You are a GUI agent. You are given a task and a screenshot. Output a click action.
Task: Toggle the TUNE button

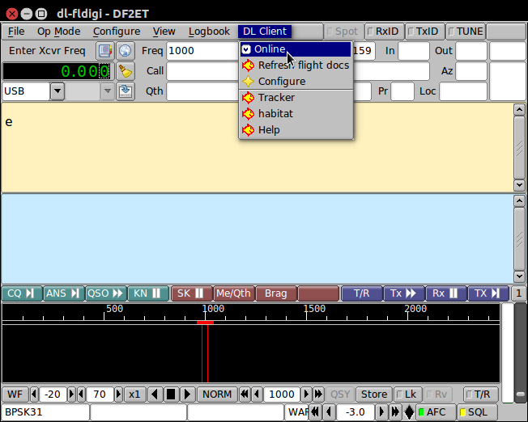pos(466,32)
